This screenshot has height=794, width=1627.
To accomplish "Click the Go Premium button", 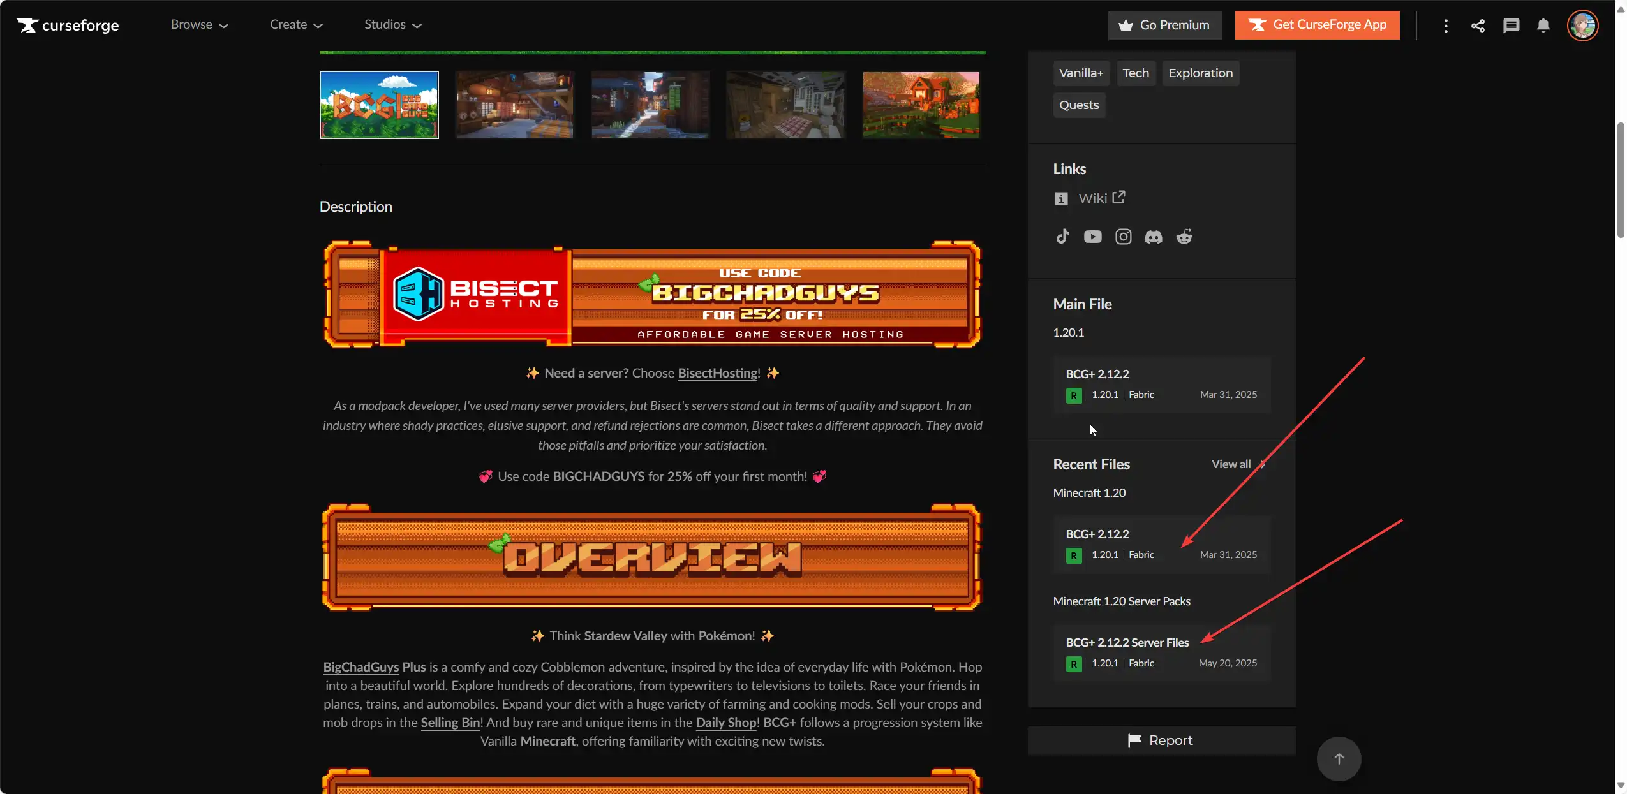I will tap(1165, 26).
